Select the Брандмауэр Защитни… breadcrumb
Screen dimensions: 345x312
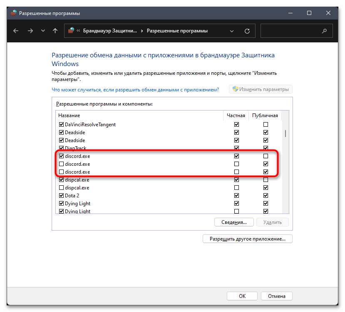pos(110,31)
